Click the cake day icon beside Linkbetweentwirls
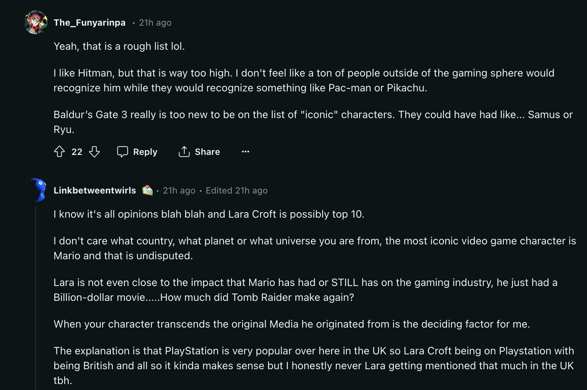Image resolution: width=587 pixels, height=390 pixels. click(147, 190)
